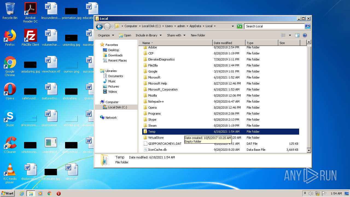The height and width of the screenshot is (197, 350).
Task: Select the ElevatedDiagnostics folder
Action: (x=221, y=59)
